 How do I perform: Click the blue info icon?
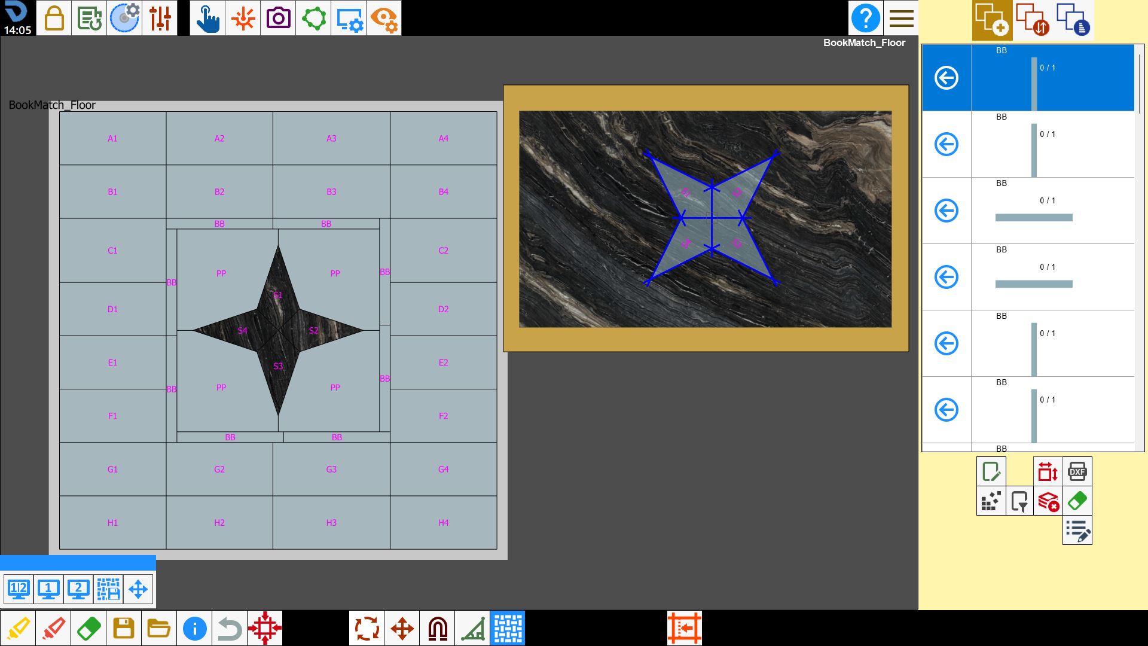pos(194,628)
